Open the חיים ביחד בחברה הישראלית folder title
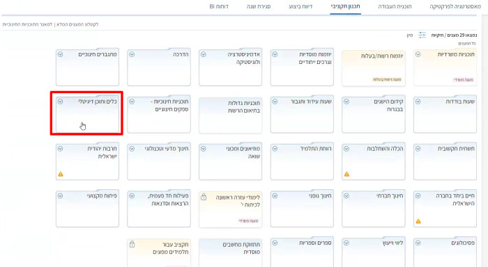 pyautogui.click(x=455, y=200)
